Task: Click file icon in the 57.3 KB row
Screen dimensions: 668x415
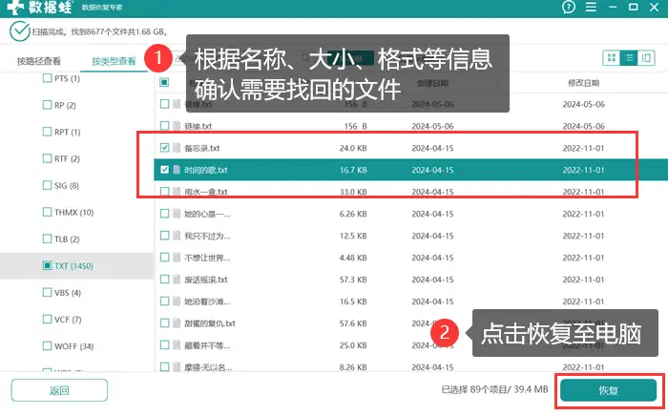Action: (x=177, y=280)
